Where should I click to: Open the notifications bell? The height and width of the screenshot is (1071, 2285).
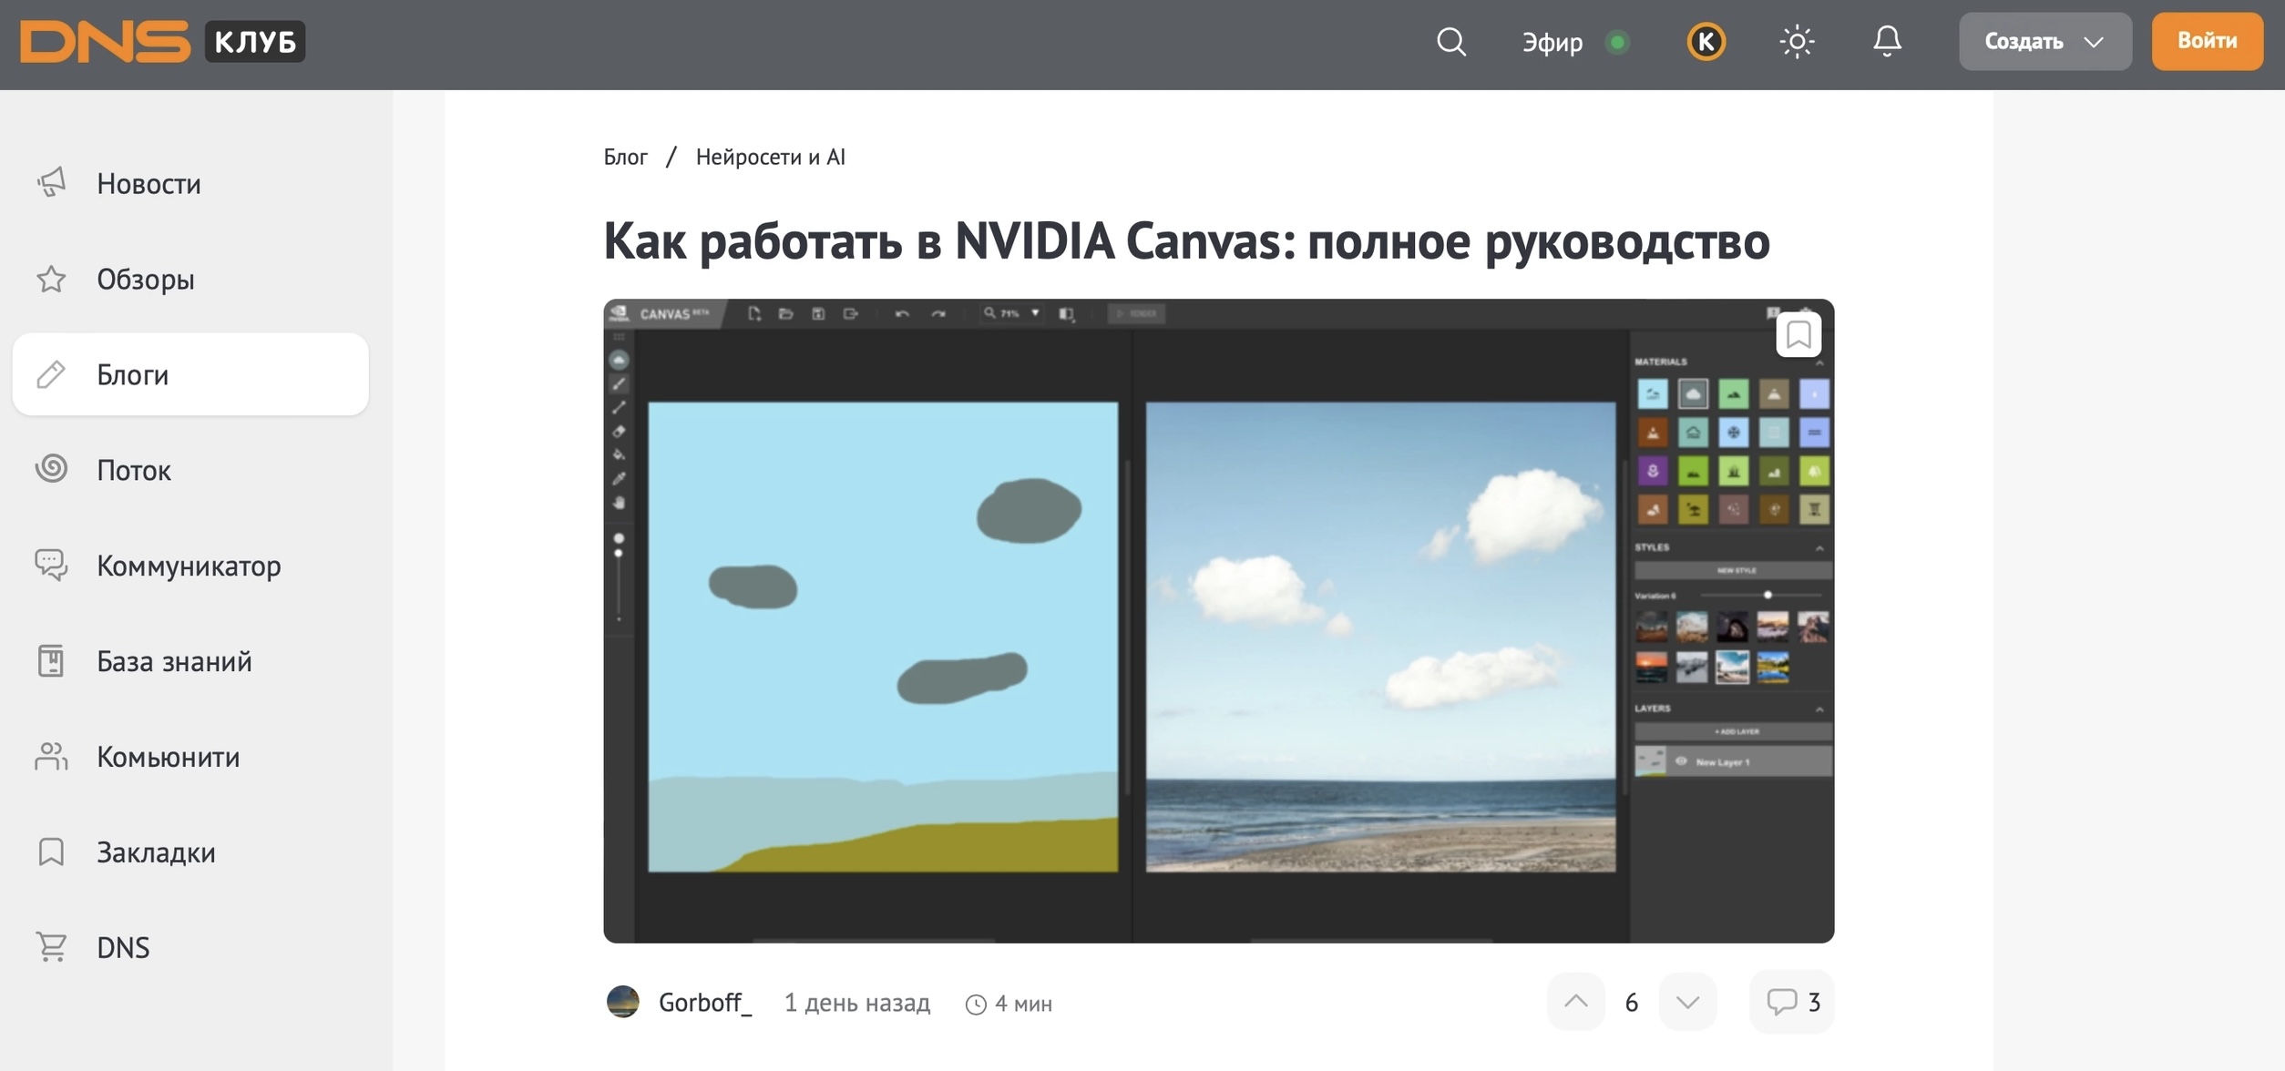pyautogui.click(x=1887, y=42)
